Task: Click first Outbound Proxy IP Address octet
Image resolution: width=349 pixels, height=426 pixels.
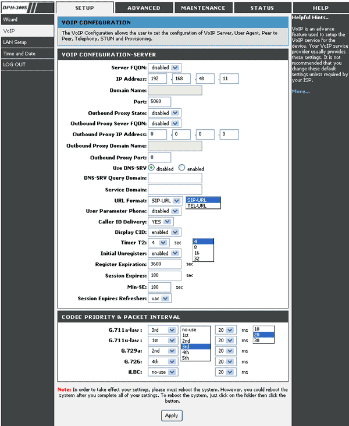Action: point(157,134)
